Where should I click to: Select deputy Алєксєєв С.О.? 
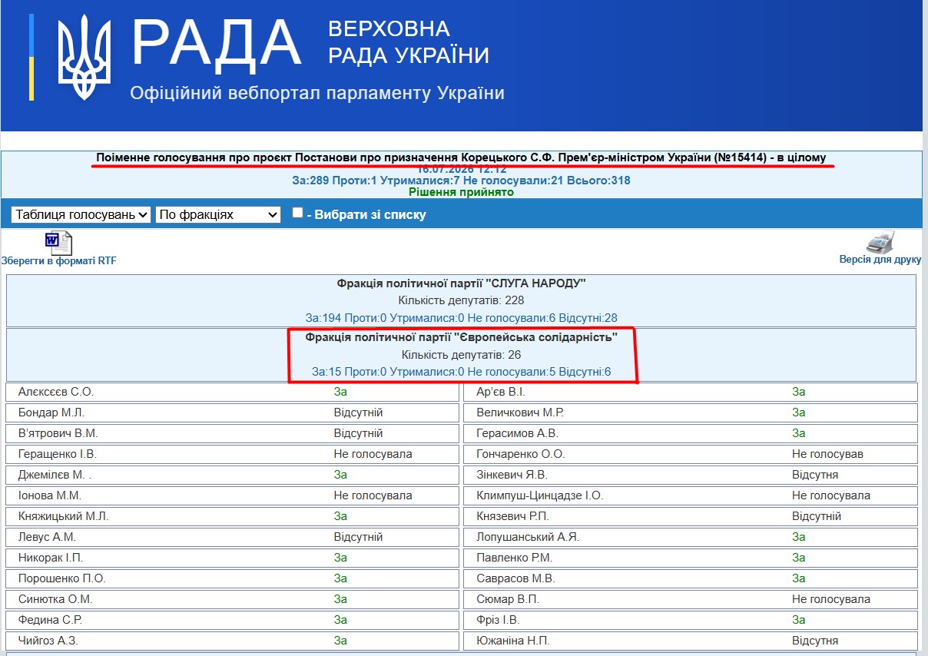[55, 392]
